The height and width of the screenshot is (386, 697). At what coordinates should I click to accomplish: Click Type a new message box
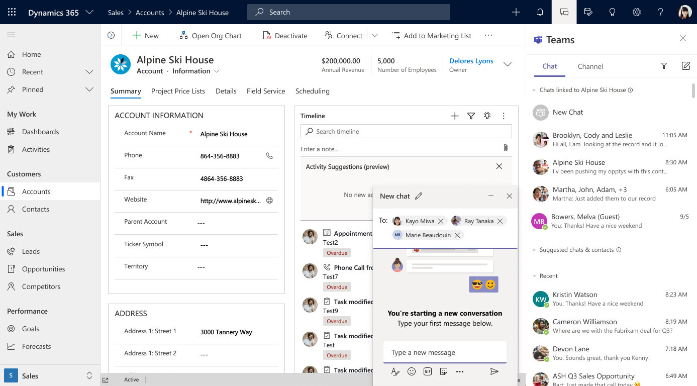pyautogui.click(x=445, y=352)
